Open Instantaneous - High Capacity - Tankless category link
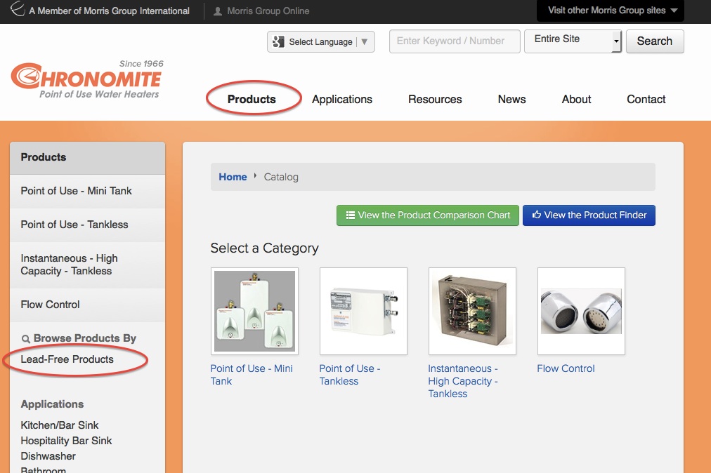This screenshot has height=473, width=711. point(463,381)
